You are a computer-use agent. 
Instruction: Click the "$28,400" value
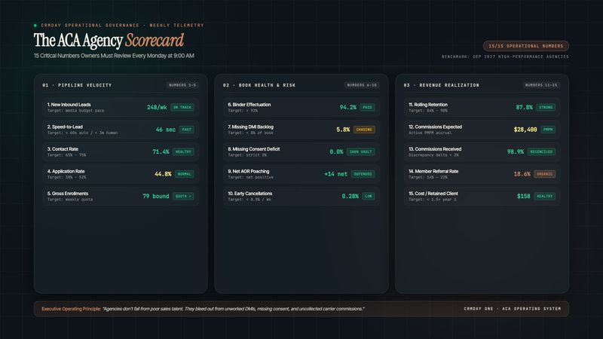tap(525, 130)
